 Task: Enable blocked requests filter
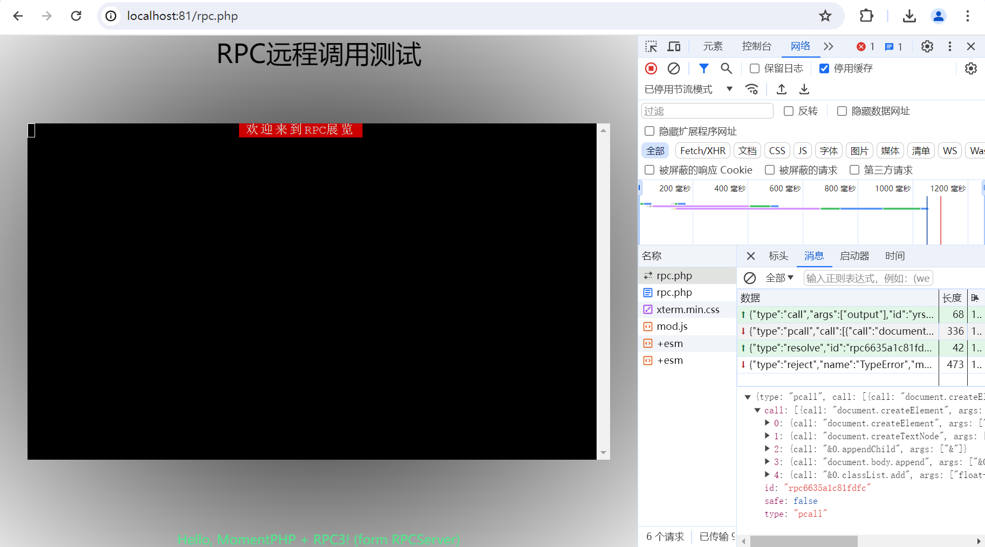click(770, 170)
